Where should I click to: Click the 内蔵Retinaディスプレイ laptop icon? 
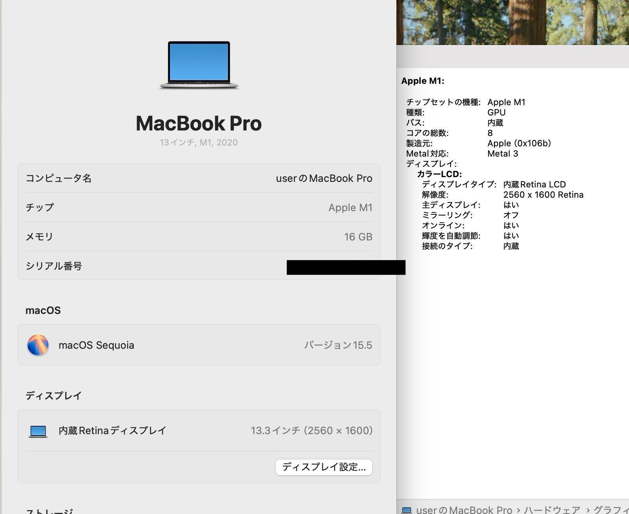point(38,431)
